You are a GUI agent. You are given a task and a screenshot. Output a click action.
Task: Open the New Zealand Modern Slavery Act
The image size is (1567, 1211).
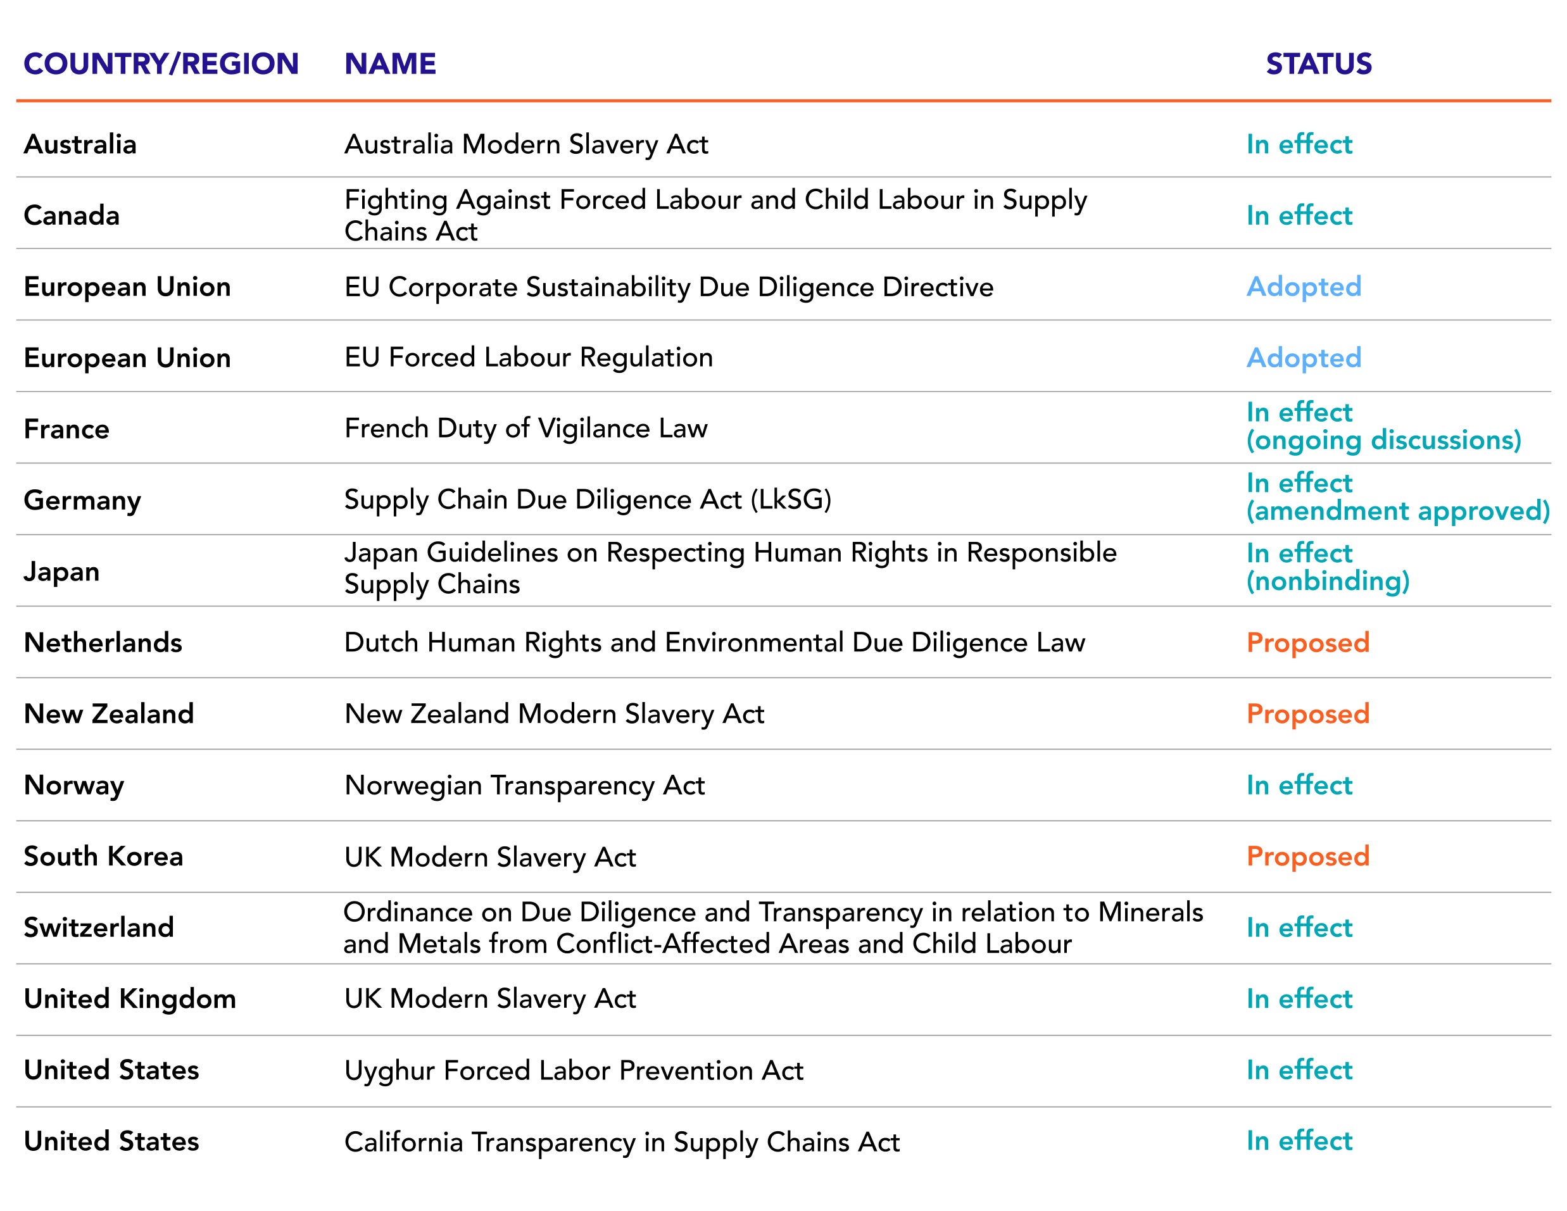click(x=554, y=714)
